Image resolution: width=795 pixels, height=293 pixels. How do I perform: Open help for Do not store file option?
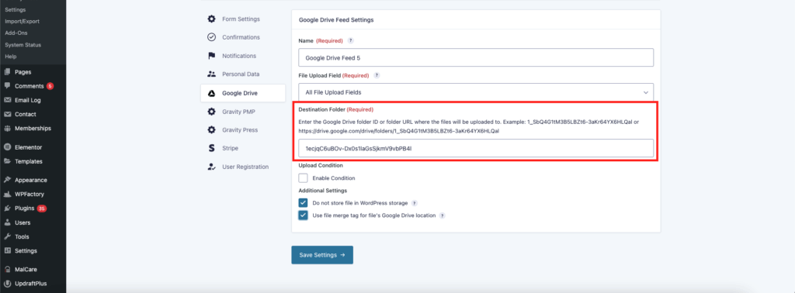415,203
